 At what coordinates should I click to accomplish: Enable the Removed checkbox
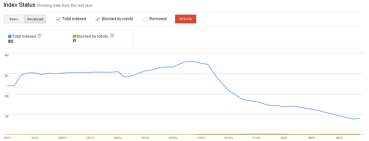145,19
